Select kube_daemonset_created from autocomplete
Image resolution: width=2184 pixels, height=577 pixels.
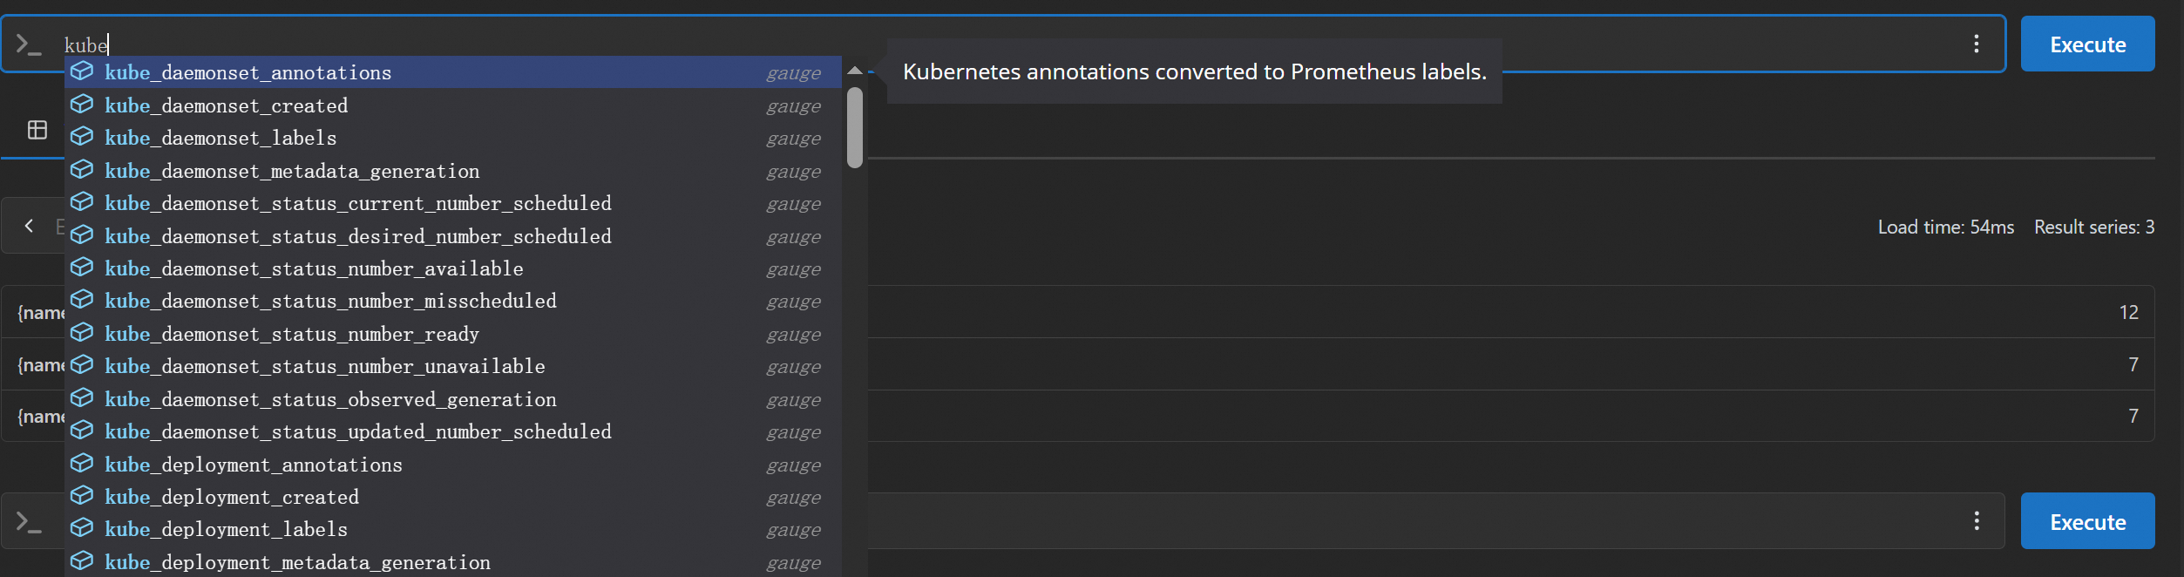point(227,105)
